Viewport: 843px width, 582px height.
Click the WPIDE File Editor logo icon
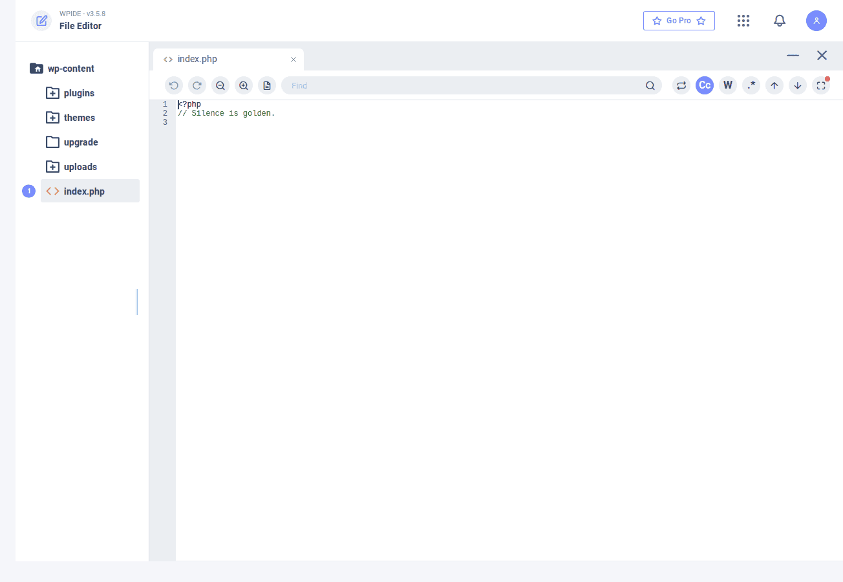[x=41, y=21]
